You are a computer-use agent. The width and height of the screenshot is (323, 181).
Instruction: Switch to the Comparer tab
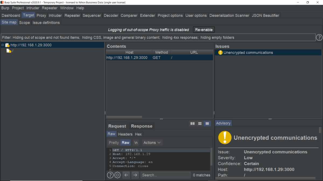[129, 16]
